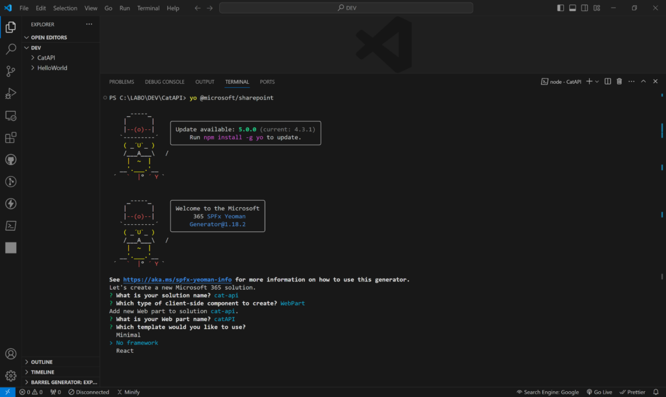Viewport: 666px width, 397px height.
Task: Open the launch profile dropdown next to plus
Action: [x=597, y=81]
